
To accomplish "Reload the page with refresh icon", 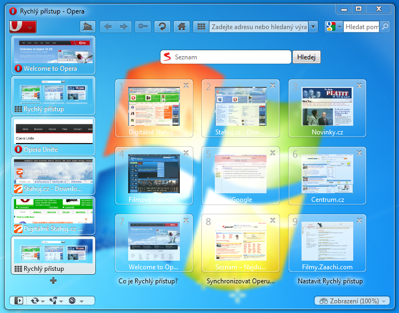I will pyautogui.click(x=163, y=26).
